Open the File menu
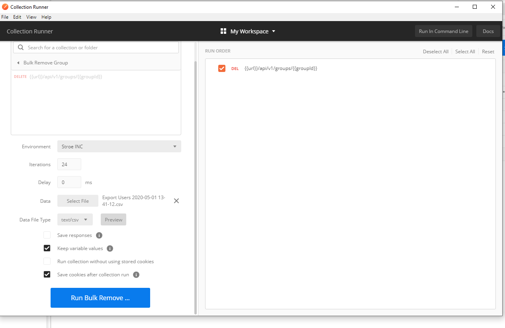The width and height of the screenshot is (505, 328). click(x=5, y=17)
